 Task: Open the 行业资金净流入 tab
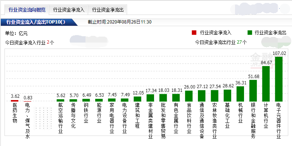[x=69, y=10]
